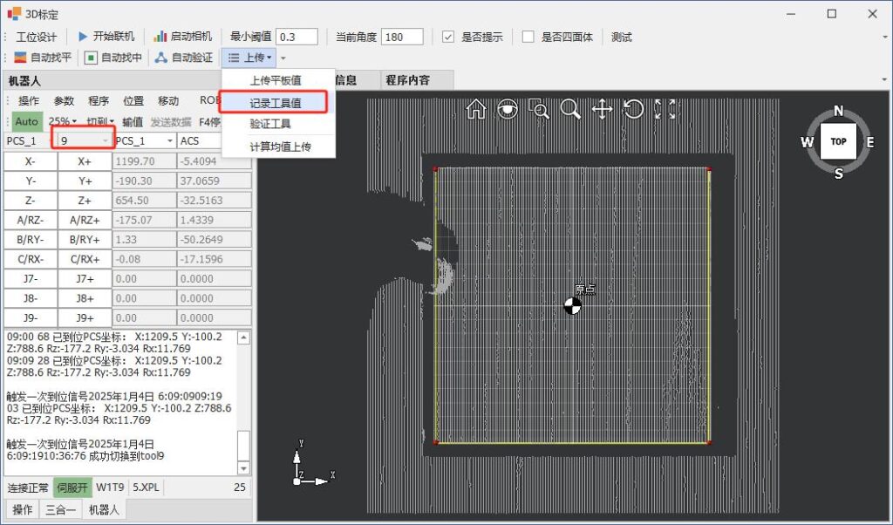Click the TOP face of view cube

click(x=838, y=141)
